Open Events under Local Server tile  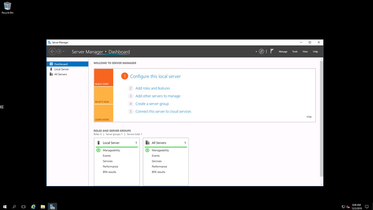107,156
